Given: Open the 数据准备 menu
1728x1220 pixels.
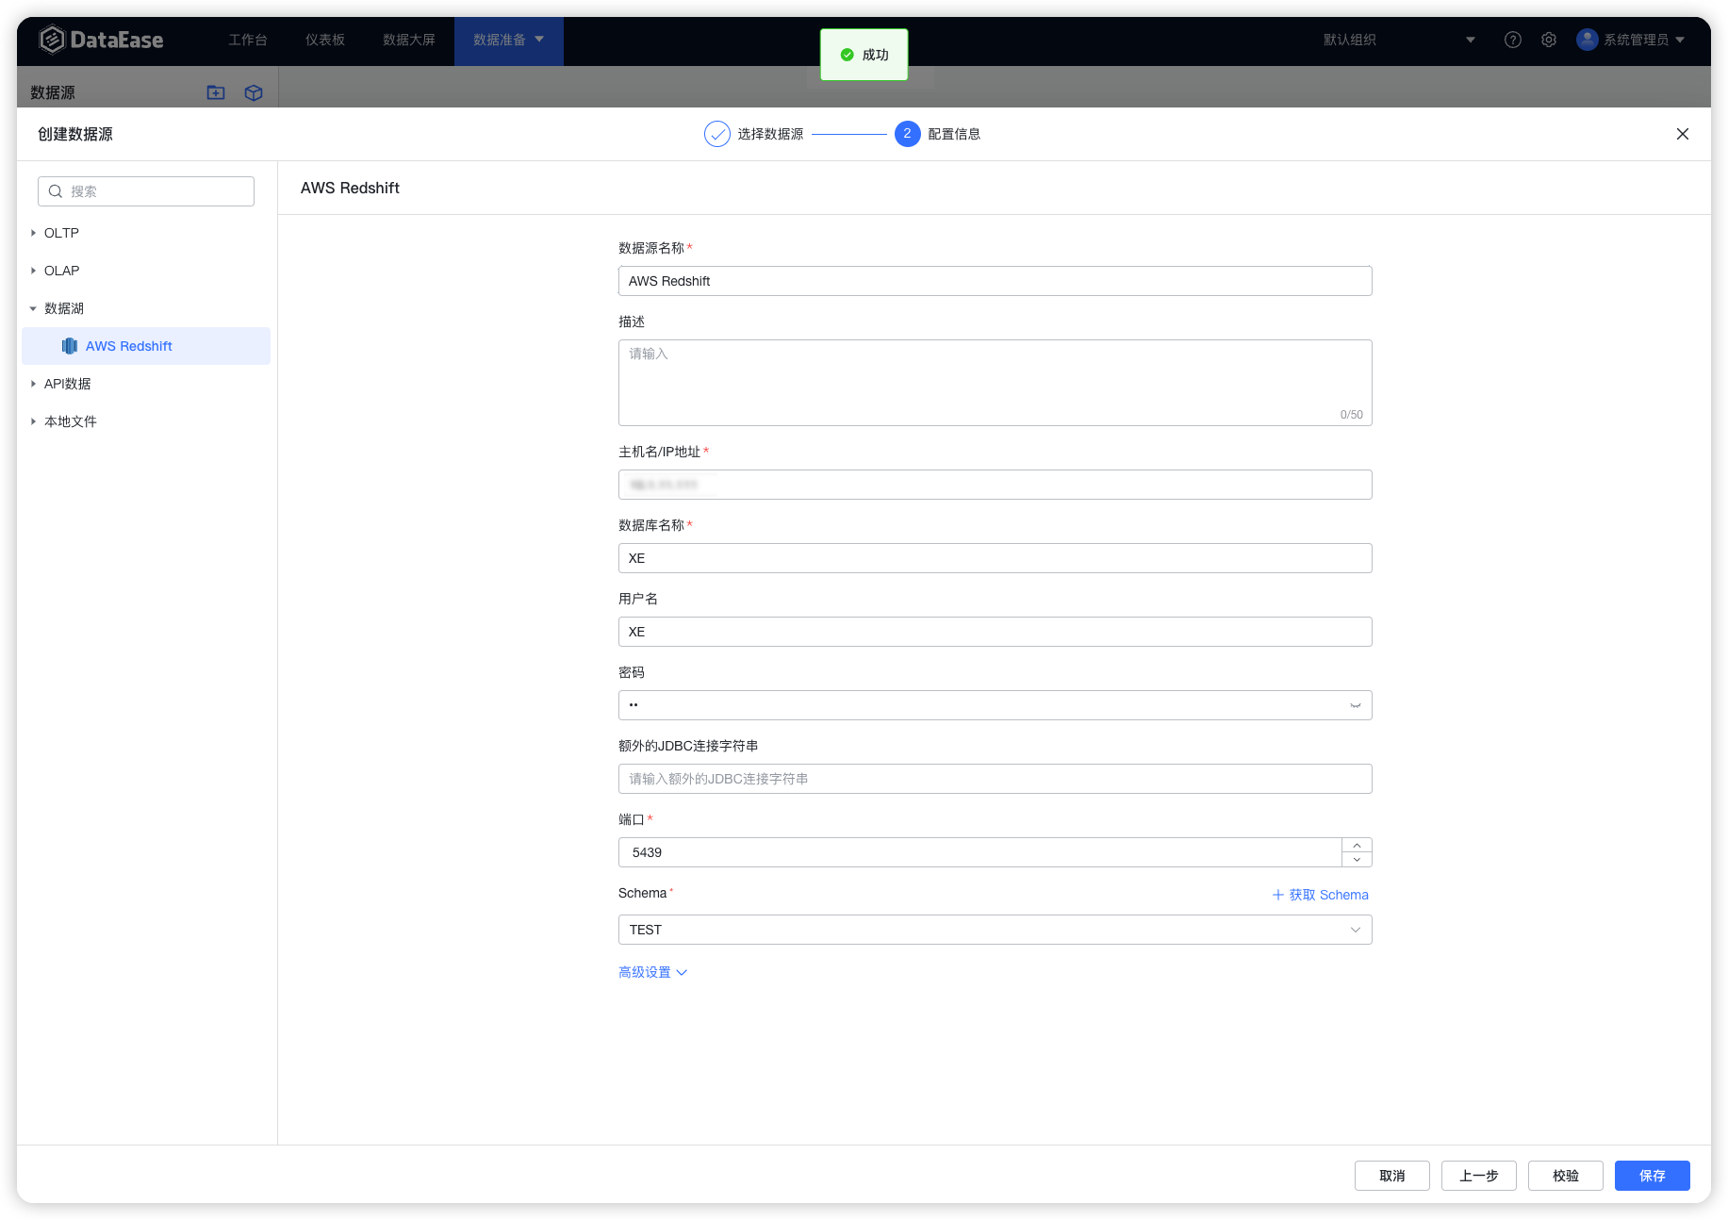Looking at the screenshot, I should (508, 40).
